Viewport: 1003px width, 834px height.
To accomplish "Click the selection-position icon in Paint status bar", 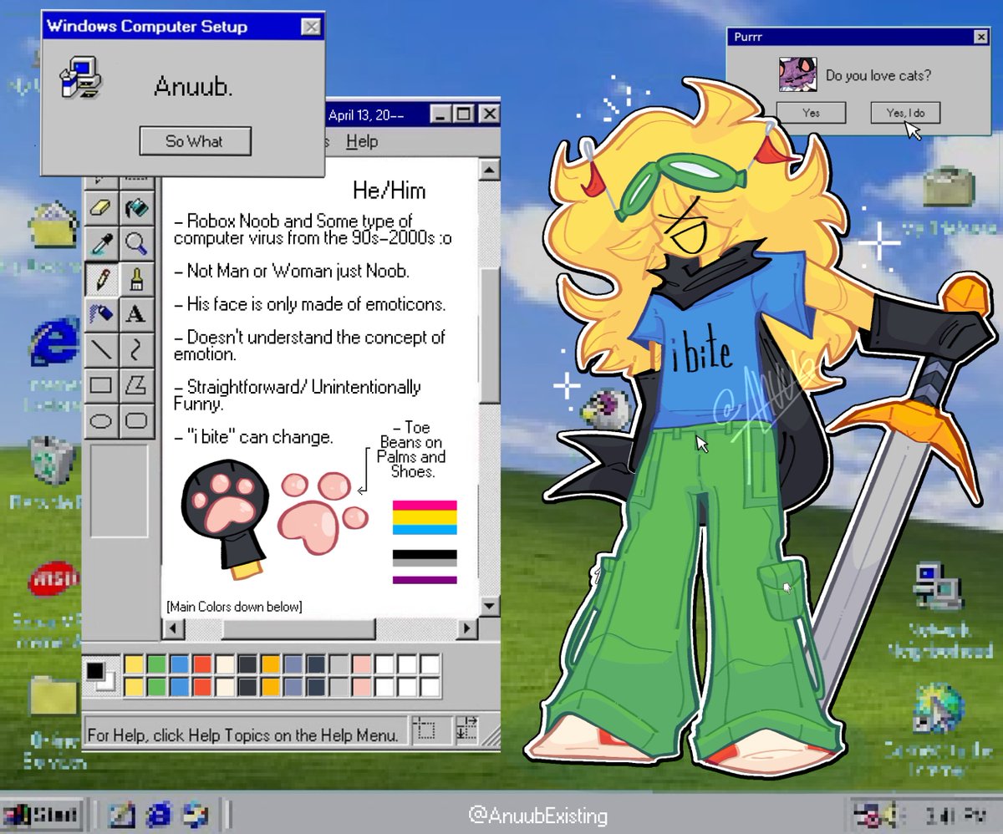I will pyautogui.click(x=426, y=731).
